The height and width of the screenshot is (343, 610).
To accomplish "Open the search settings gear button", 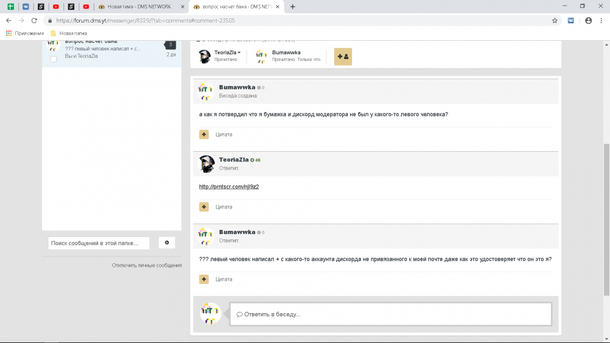I will (x=167, y=242).
